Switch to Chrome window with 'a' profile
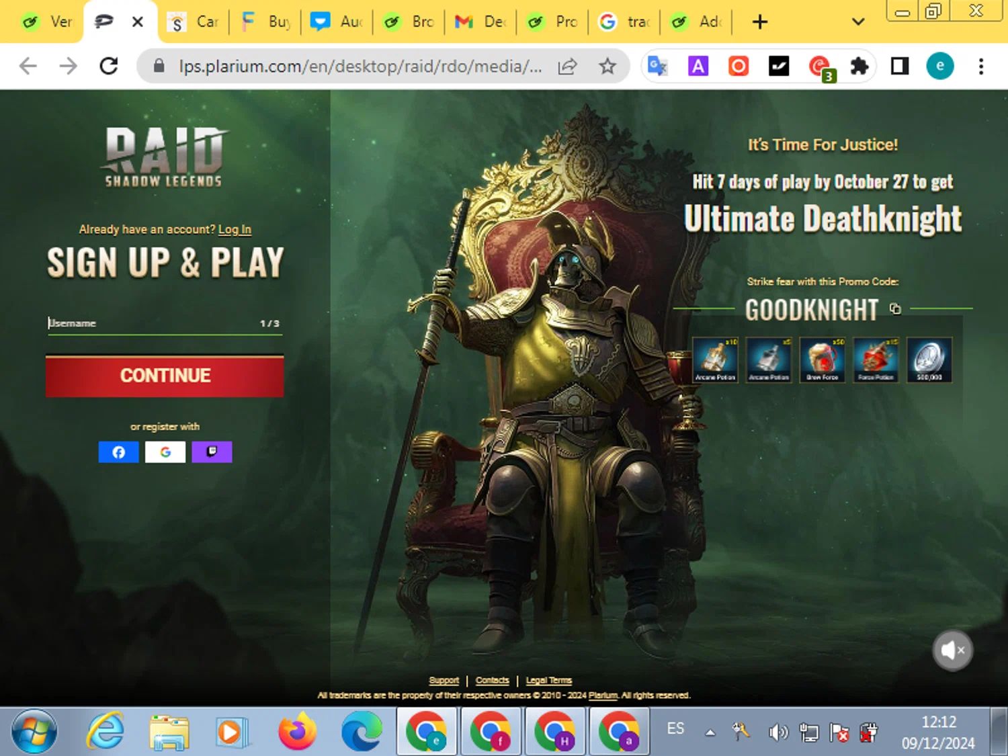 619,732
